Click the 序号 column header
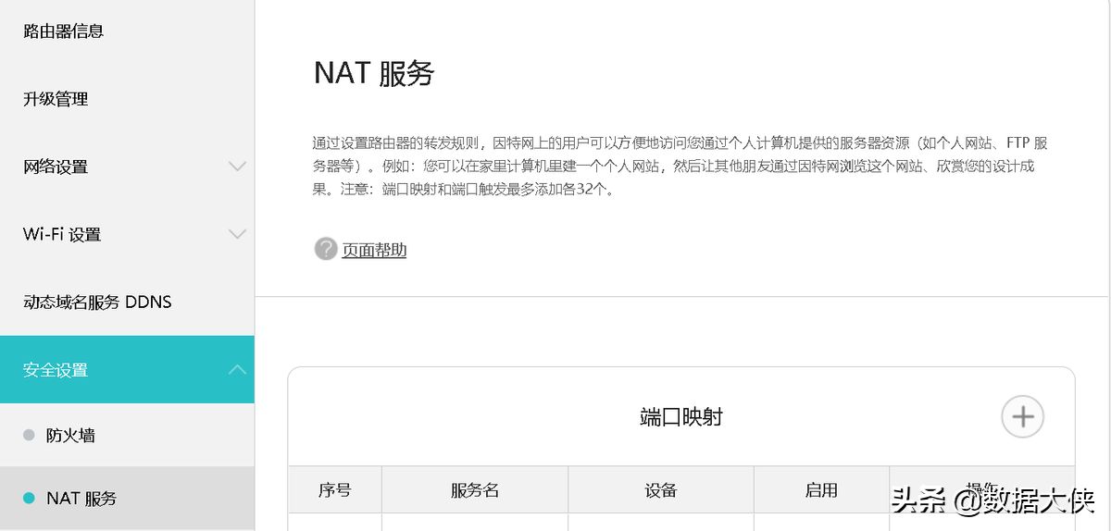1111x531 pixels. [334, 490]
